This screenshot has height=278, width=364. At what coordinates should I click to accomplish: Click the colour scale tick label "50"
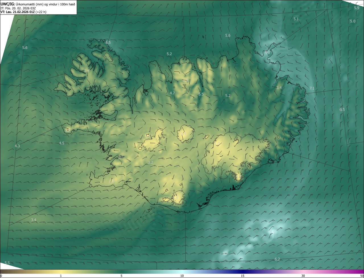[x=361, y=276]
